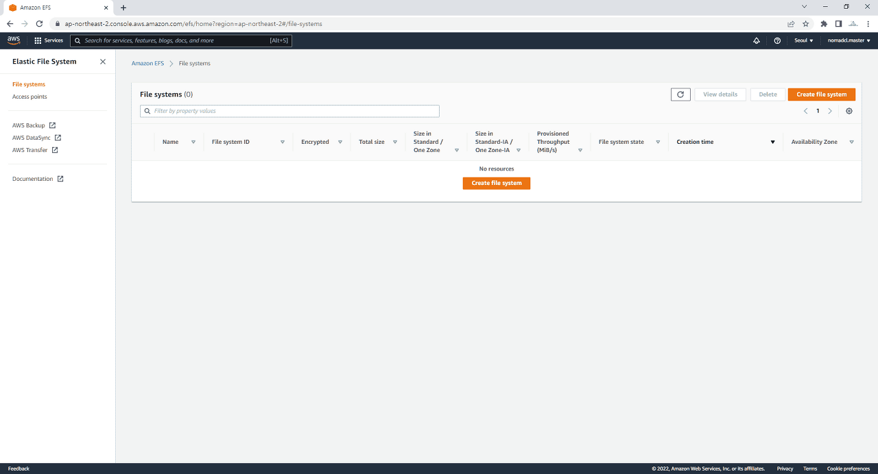The height and width of the screenshot is (474, 878).
Task: Open Terms link in footer
Action: point(810,469)
